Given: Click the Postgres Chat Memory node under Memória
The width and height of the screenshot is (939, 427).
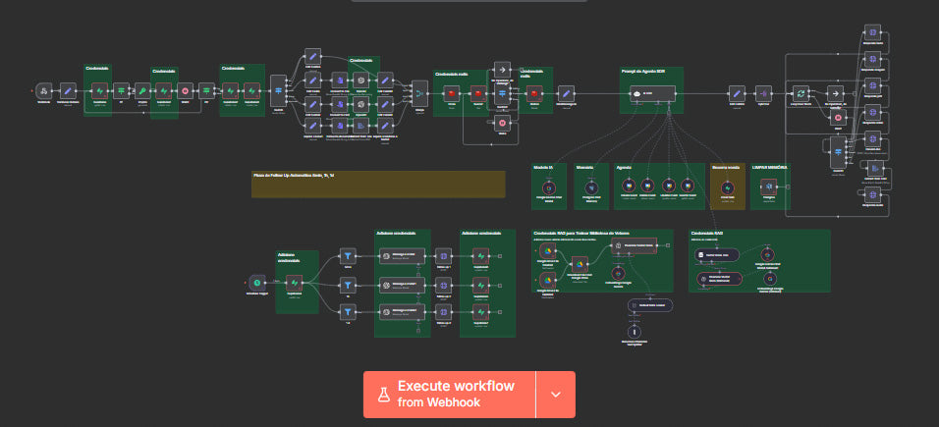Looking at the screenshot, I should coord(590,185).
